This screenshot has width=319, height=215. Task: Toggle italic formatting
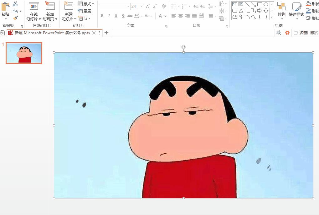(x=109, y=16)
